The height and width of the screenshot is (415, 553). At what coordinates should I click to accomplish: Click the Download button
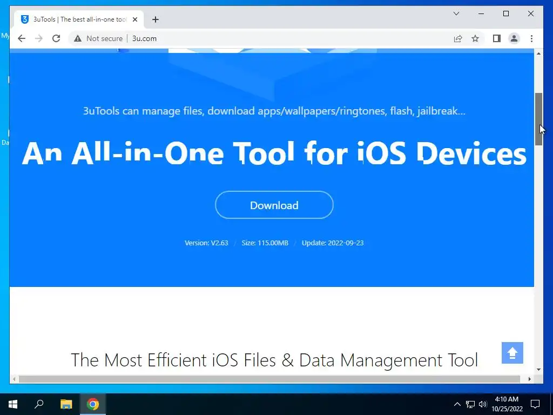(x=274, y=205)
